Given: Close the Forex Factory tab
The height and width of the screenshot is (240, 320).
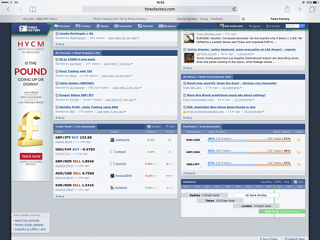Looking at the screenshot, I should 243,19.
